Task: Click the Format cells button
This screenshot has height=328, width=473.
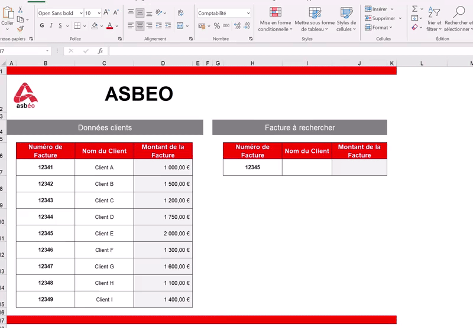Action: [x=378, y=27]
